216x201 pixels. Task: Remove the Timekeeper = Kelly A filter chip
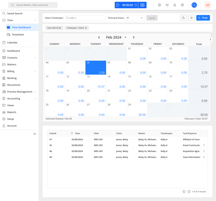point(86,28)
